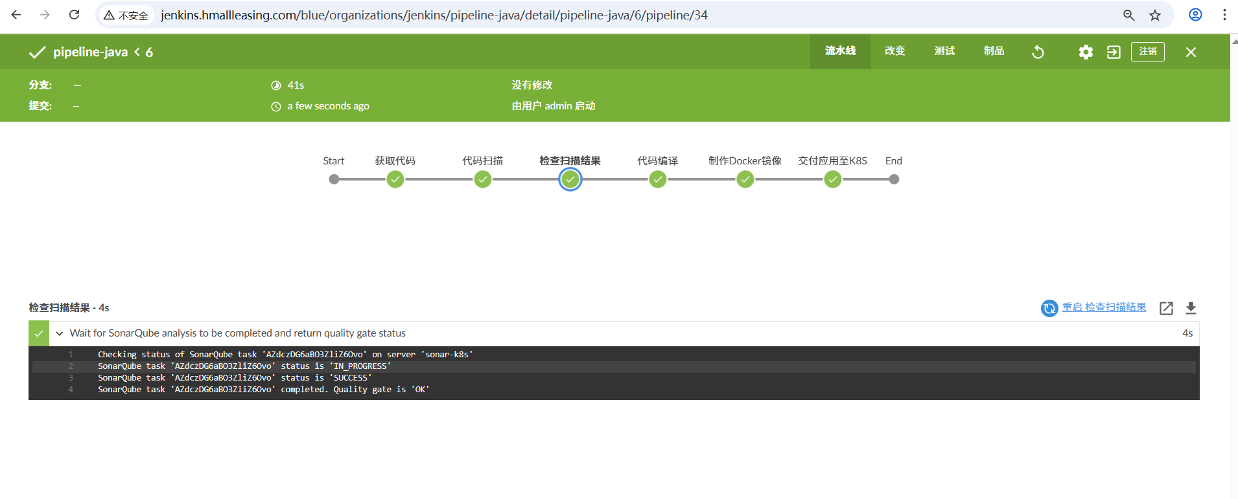Reload the browser page
This screenshot has height=499, width=1238.
(75, 15)
